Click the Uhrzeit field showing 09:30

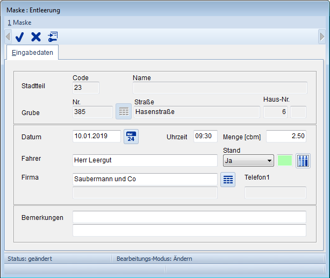[x=205, y=137]
